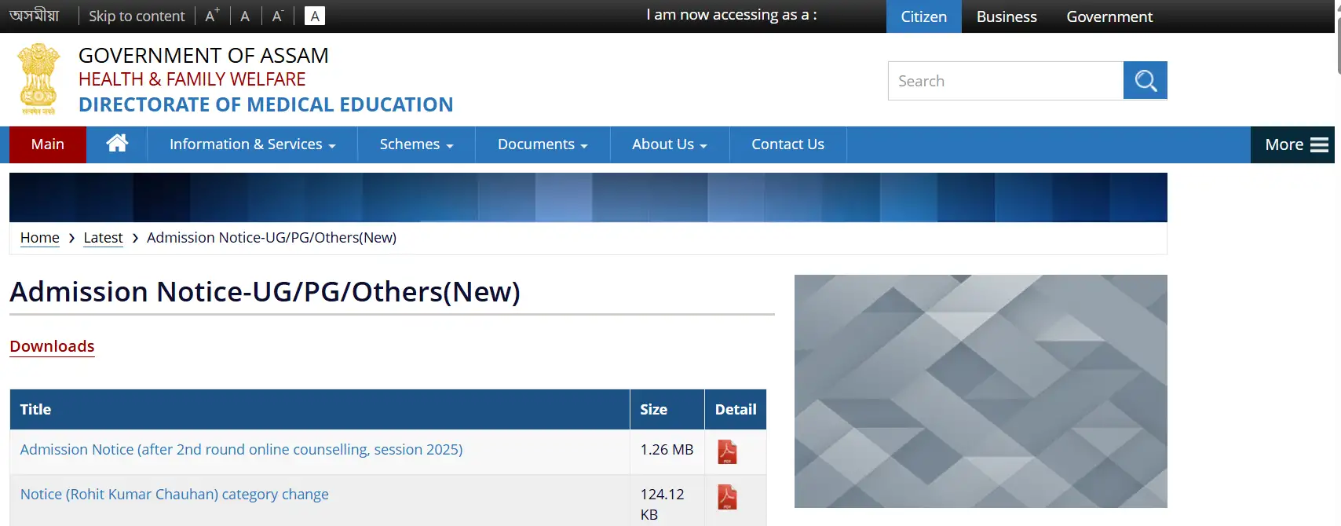Go to Latest breadcrumb link
Image resolution: width=1341 pixels, height=526 pixels.
[103, 238]
